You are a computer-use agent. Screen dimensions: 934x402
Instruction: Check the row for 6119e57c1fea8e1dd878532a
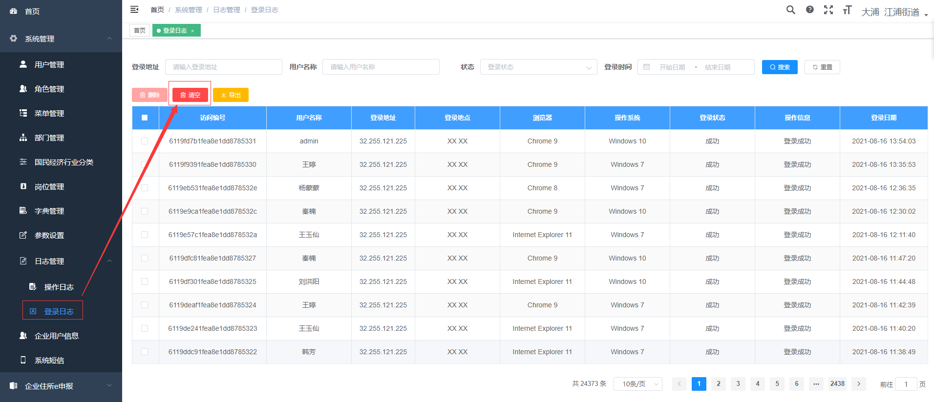click(145, 235)
